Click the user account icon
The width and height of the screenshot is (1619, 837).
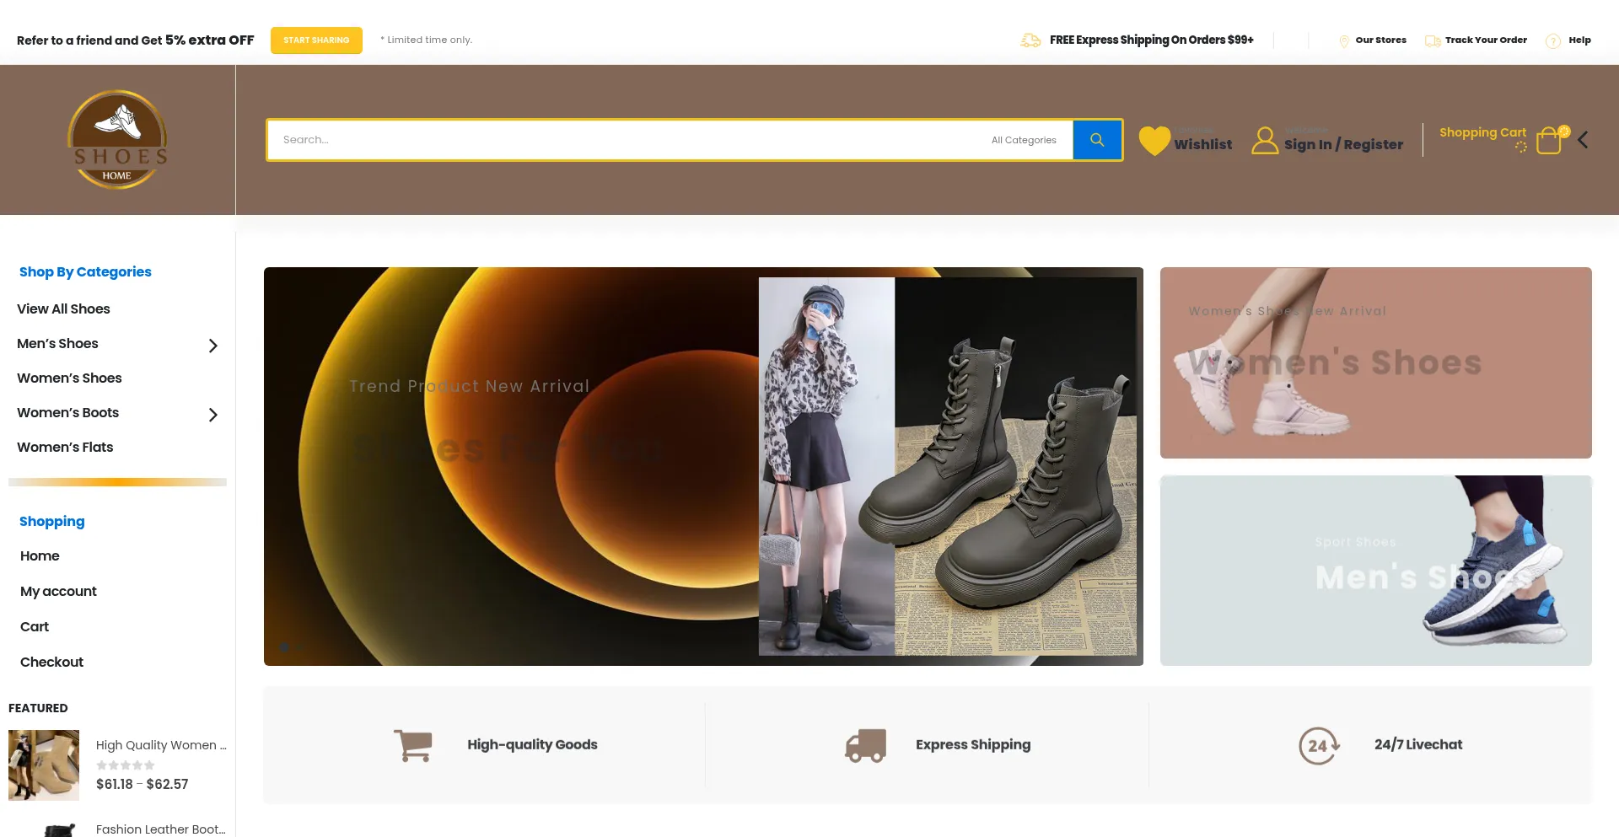(x=1265, y=141)
